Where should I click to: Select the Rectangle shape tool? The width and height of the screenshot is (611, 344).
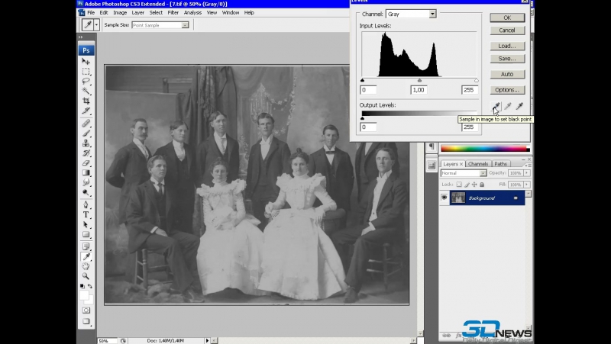coord(86,234)
